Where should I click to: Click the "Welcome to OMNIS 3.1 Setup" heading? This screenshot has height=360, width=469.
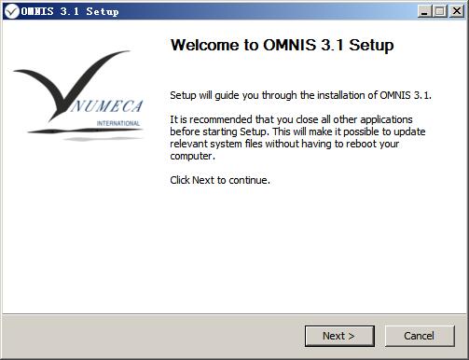[x=283, y=45]
